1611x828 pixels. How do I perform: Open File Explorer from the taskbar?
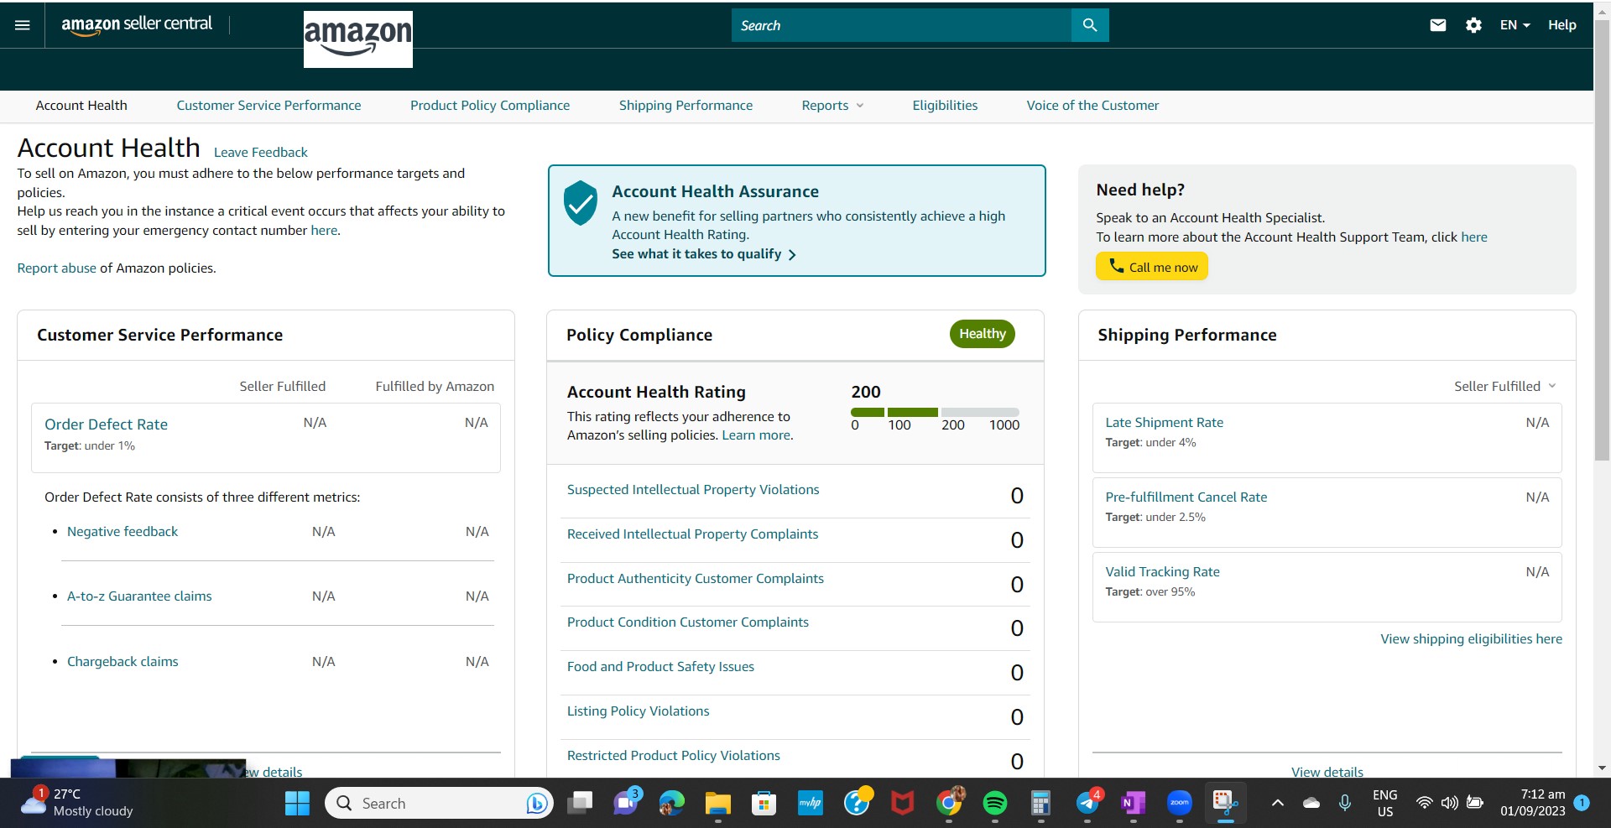click(x=717, y=804)
